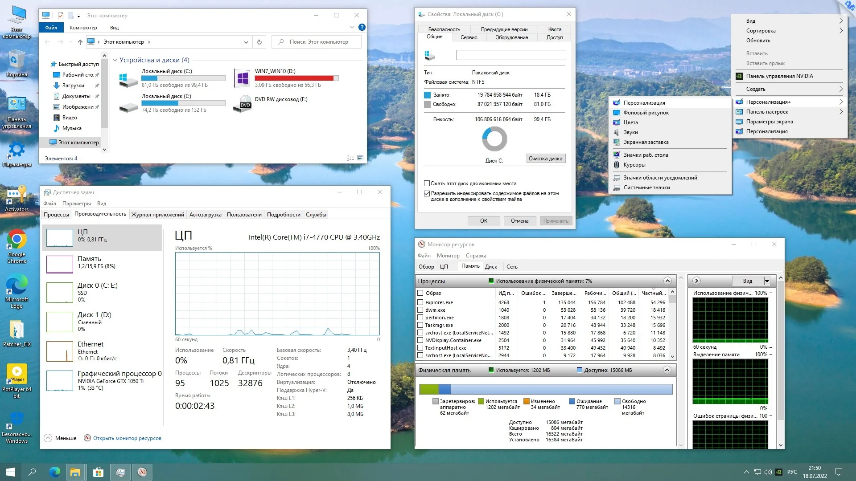Click taskbar search magnifier icon
Viewport: 856px width, 481px height.
[32, 472]
